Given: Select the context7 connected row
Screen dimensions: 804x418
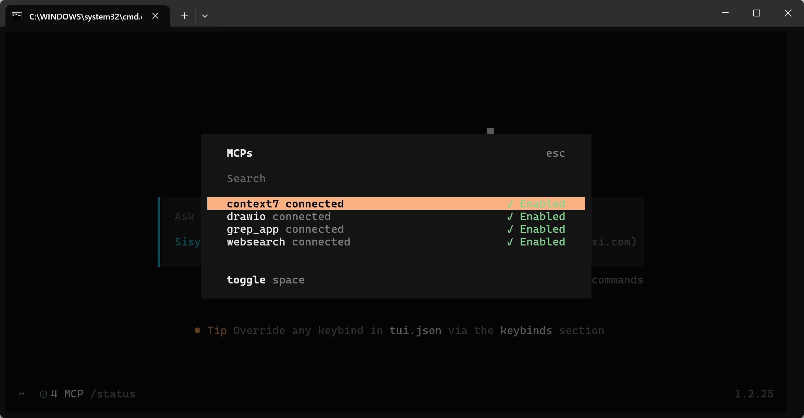Looking at the screenshot, I should [x=396, y=203].
